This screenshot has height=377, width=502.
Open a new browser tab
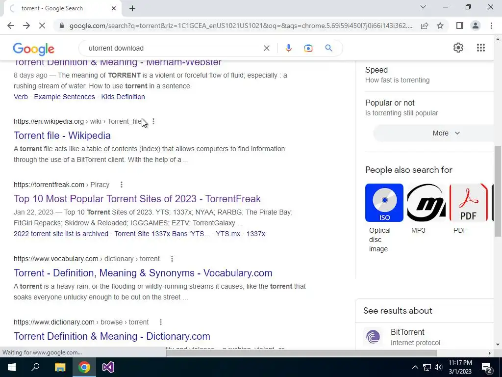coord(132,8)
